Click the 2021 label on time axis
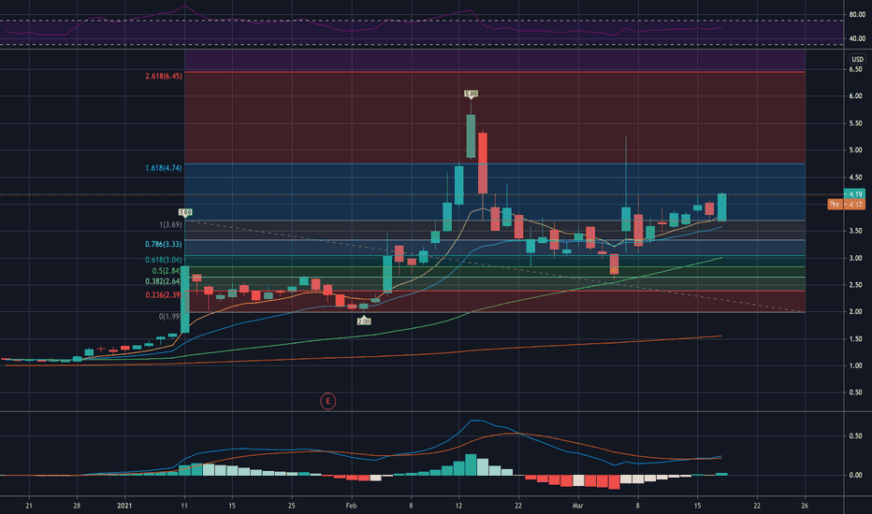The width and height of the screenshot is (872, 514). [124, 506]
